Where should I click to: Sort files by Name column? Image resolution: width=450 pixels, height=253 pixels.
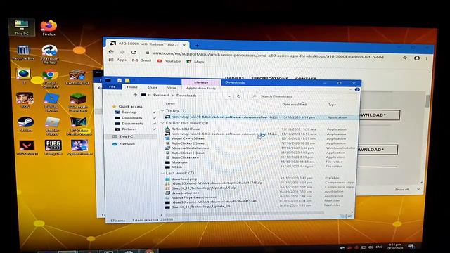169,103
